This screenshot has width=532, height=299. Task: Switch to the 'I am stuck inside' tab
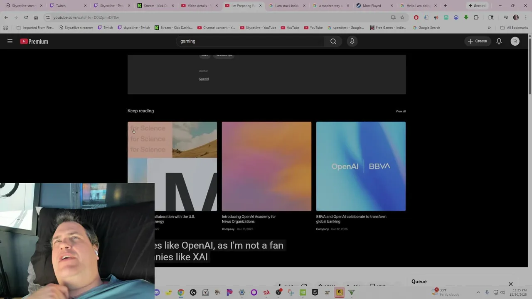click(x=287, y=6)
